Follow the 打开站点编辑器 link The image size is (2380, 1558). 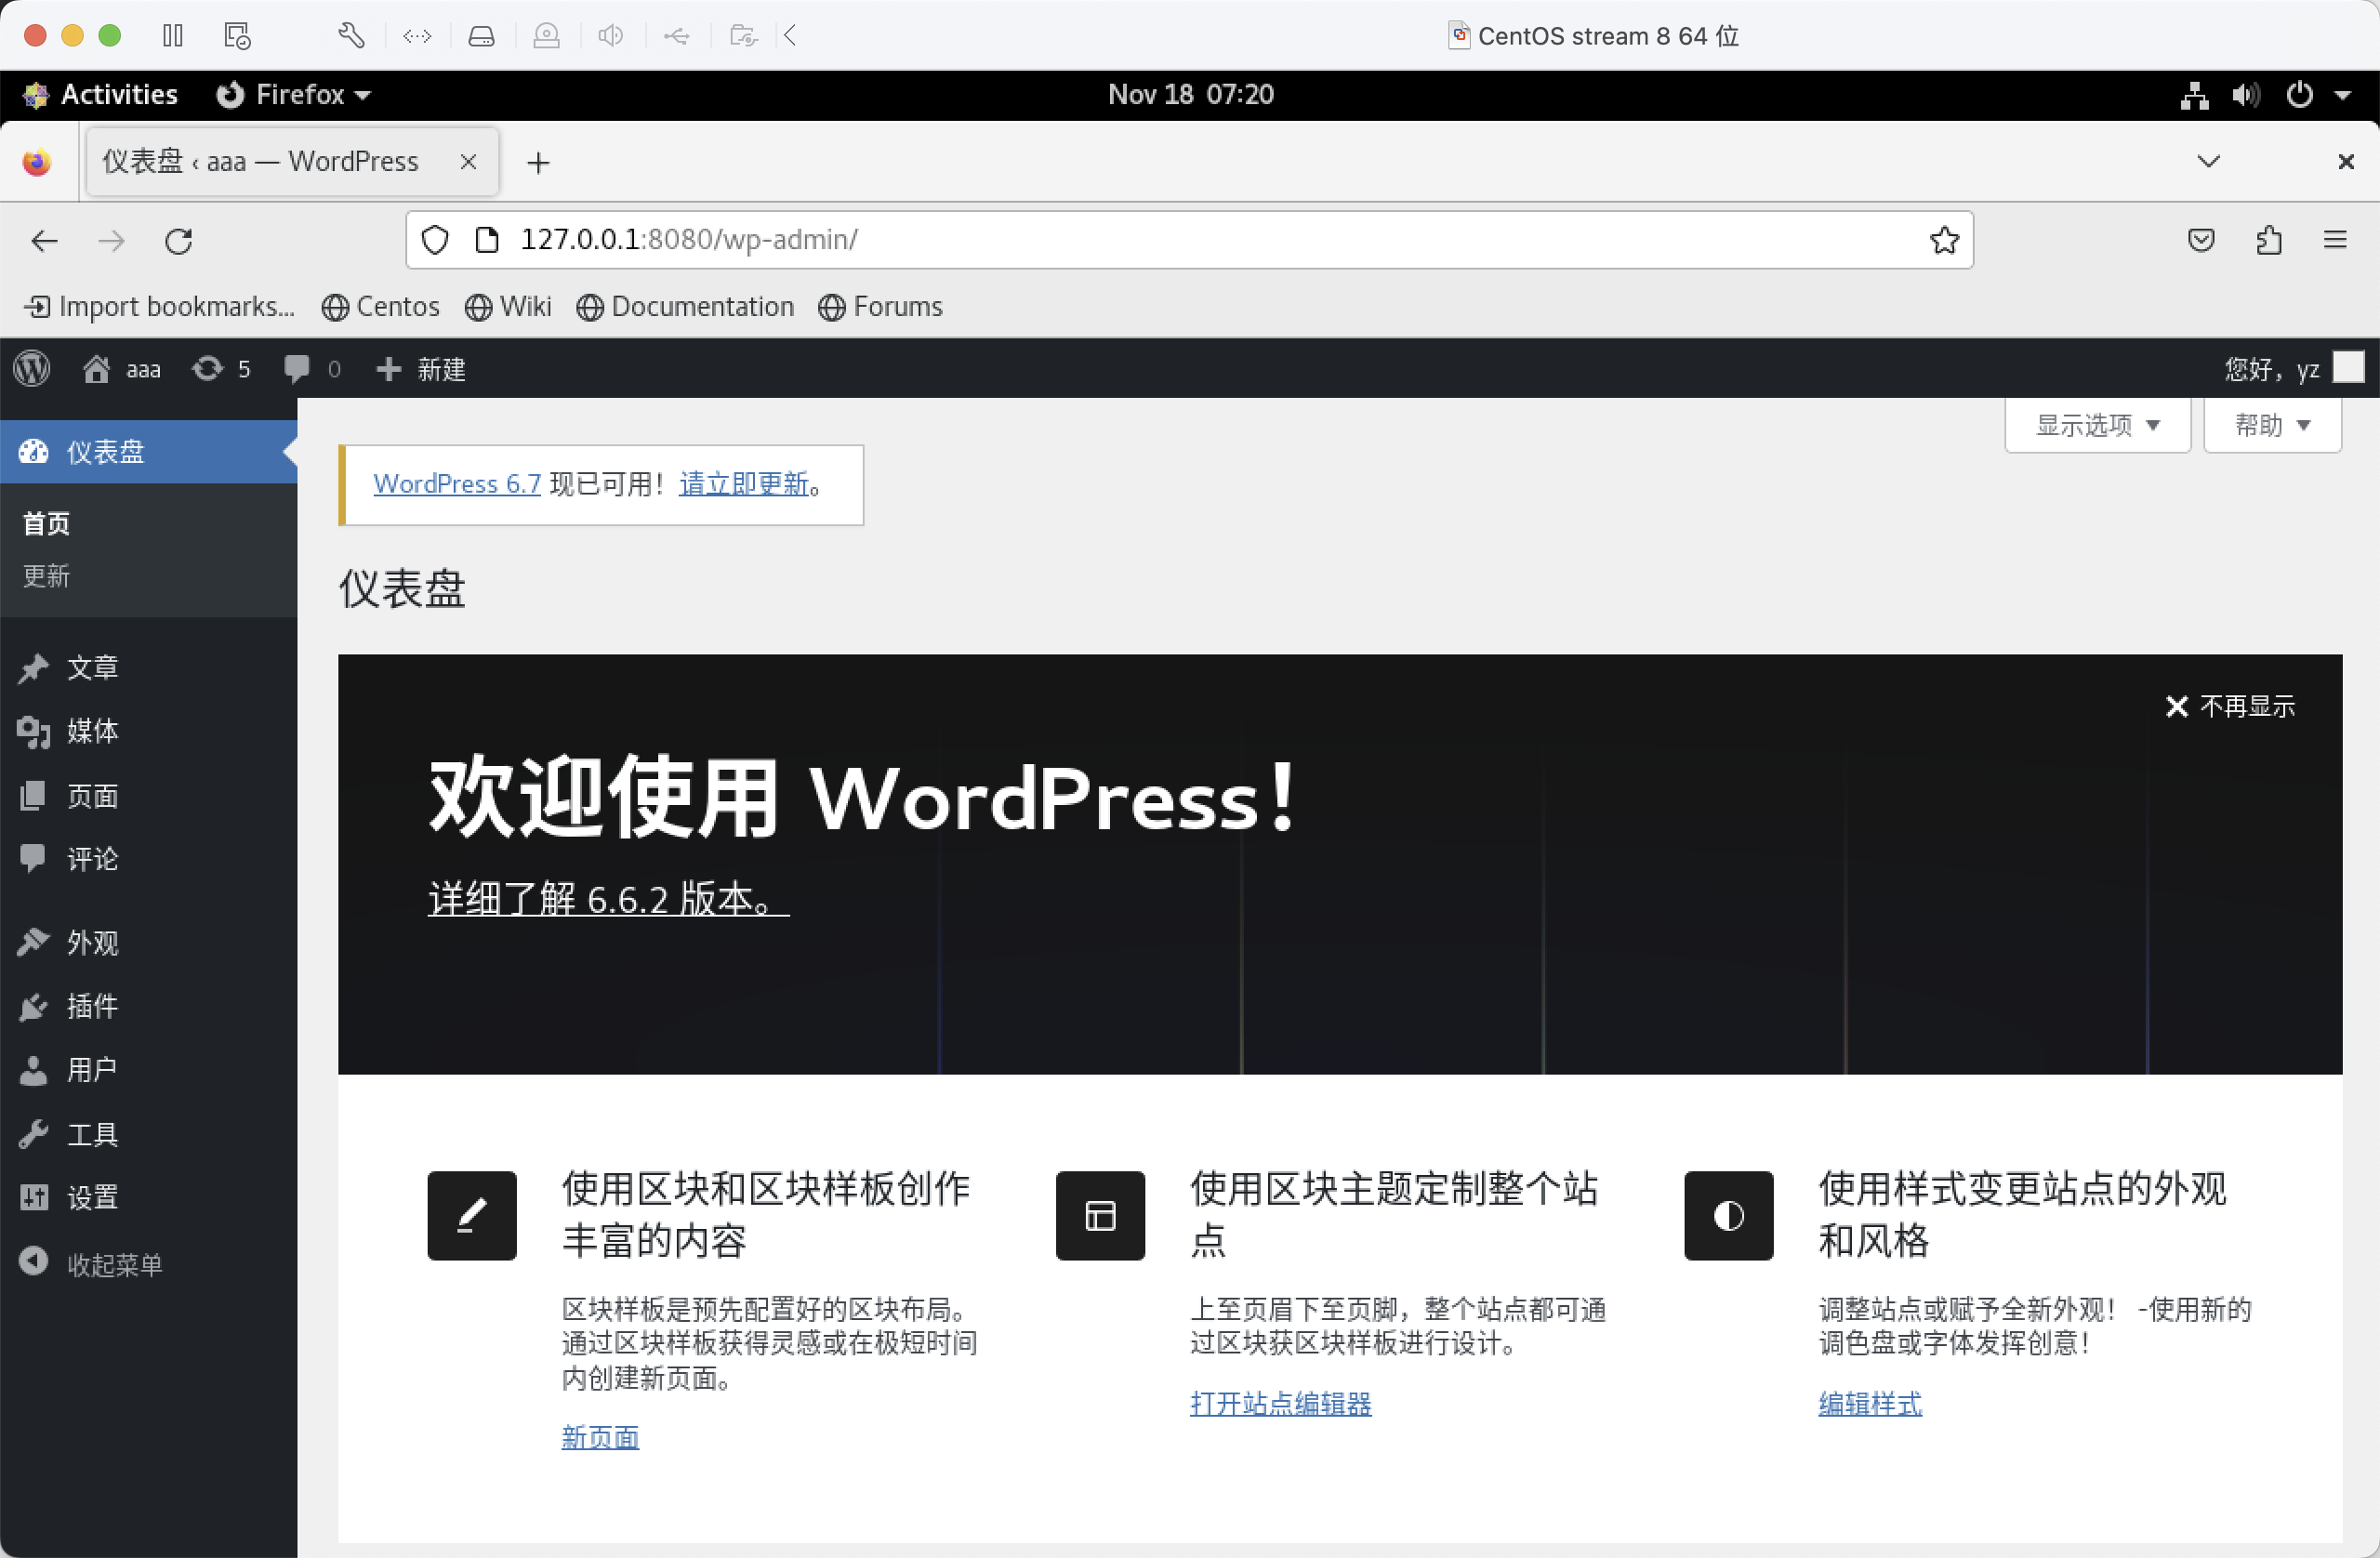[1280, 1403]
